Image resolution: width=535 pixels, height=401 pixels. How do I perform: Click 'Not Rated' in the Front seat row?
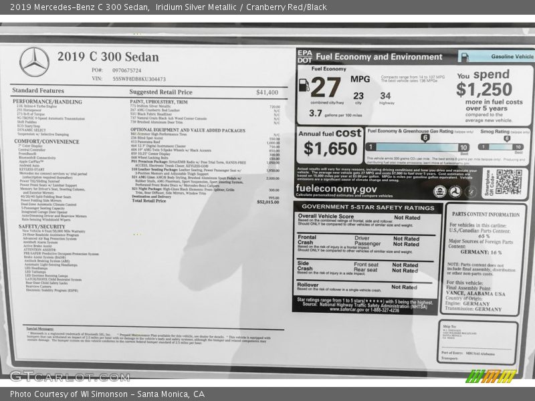[405, 265]
